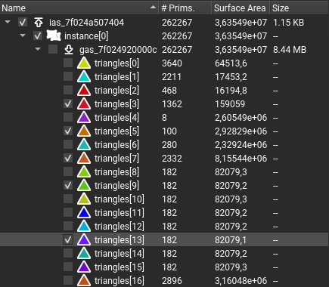Click the 1.15 KB size value

288,23
